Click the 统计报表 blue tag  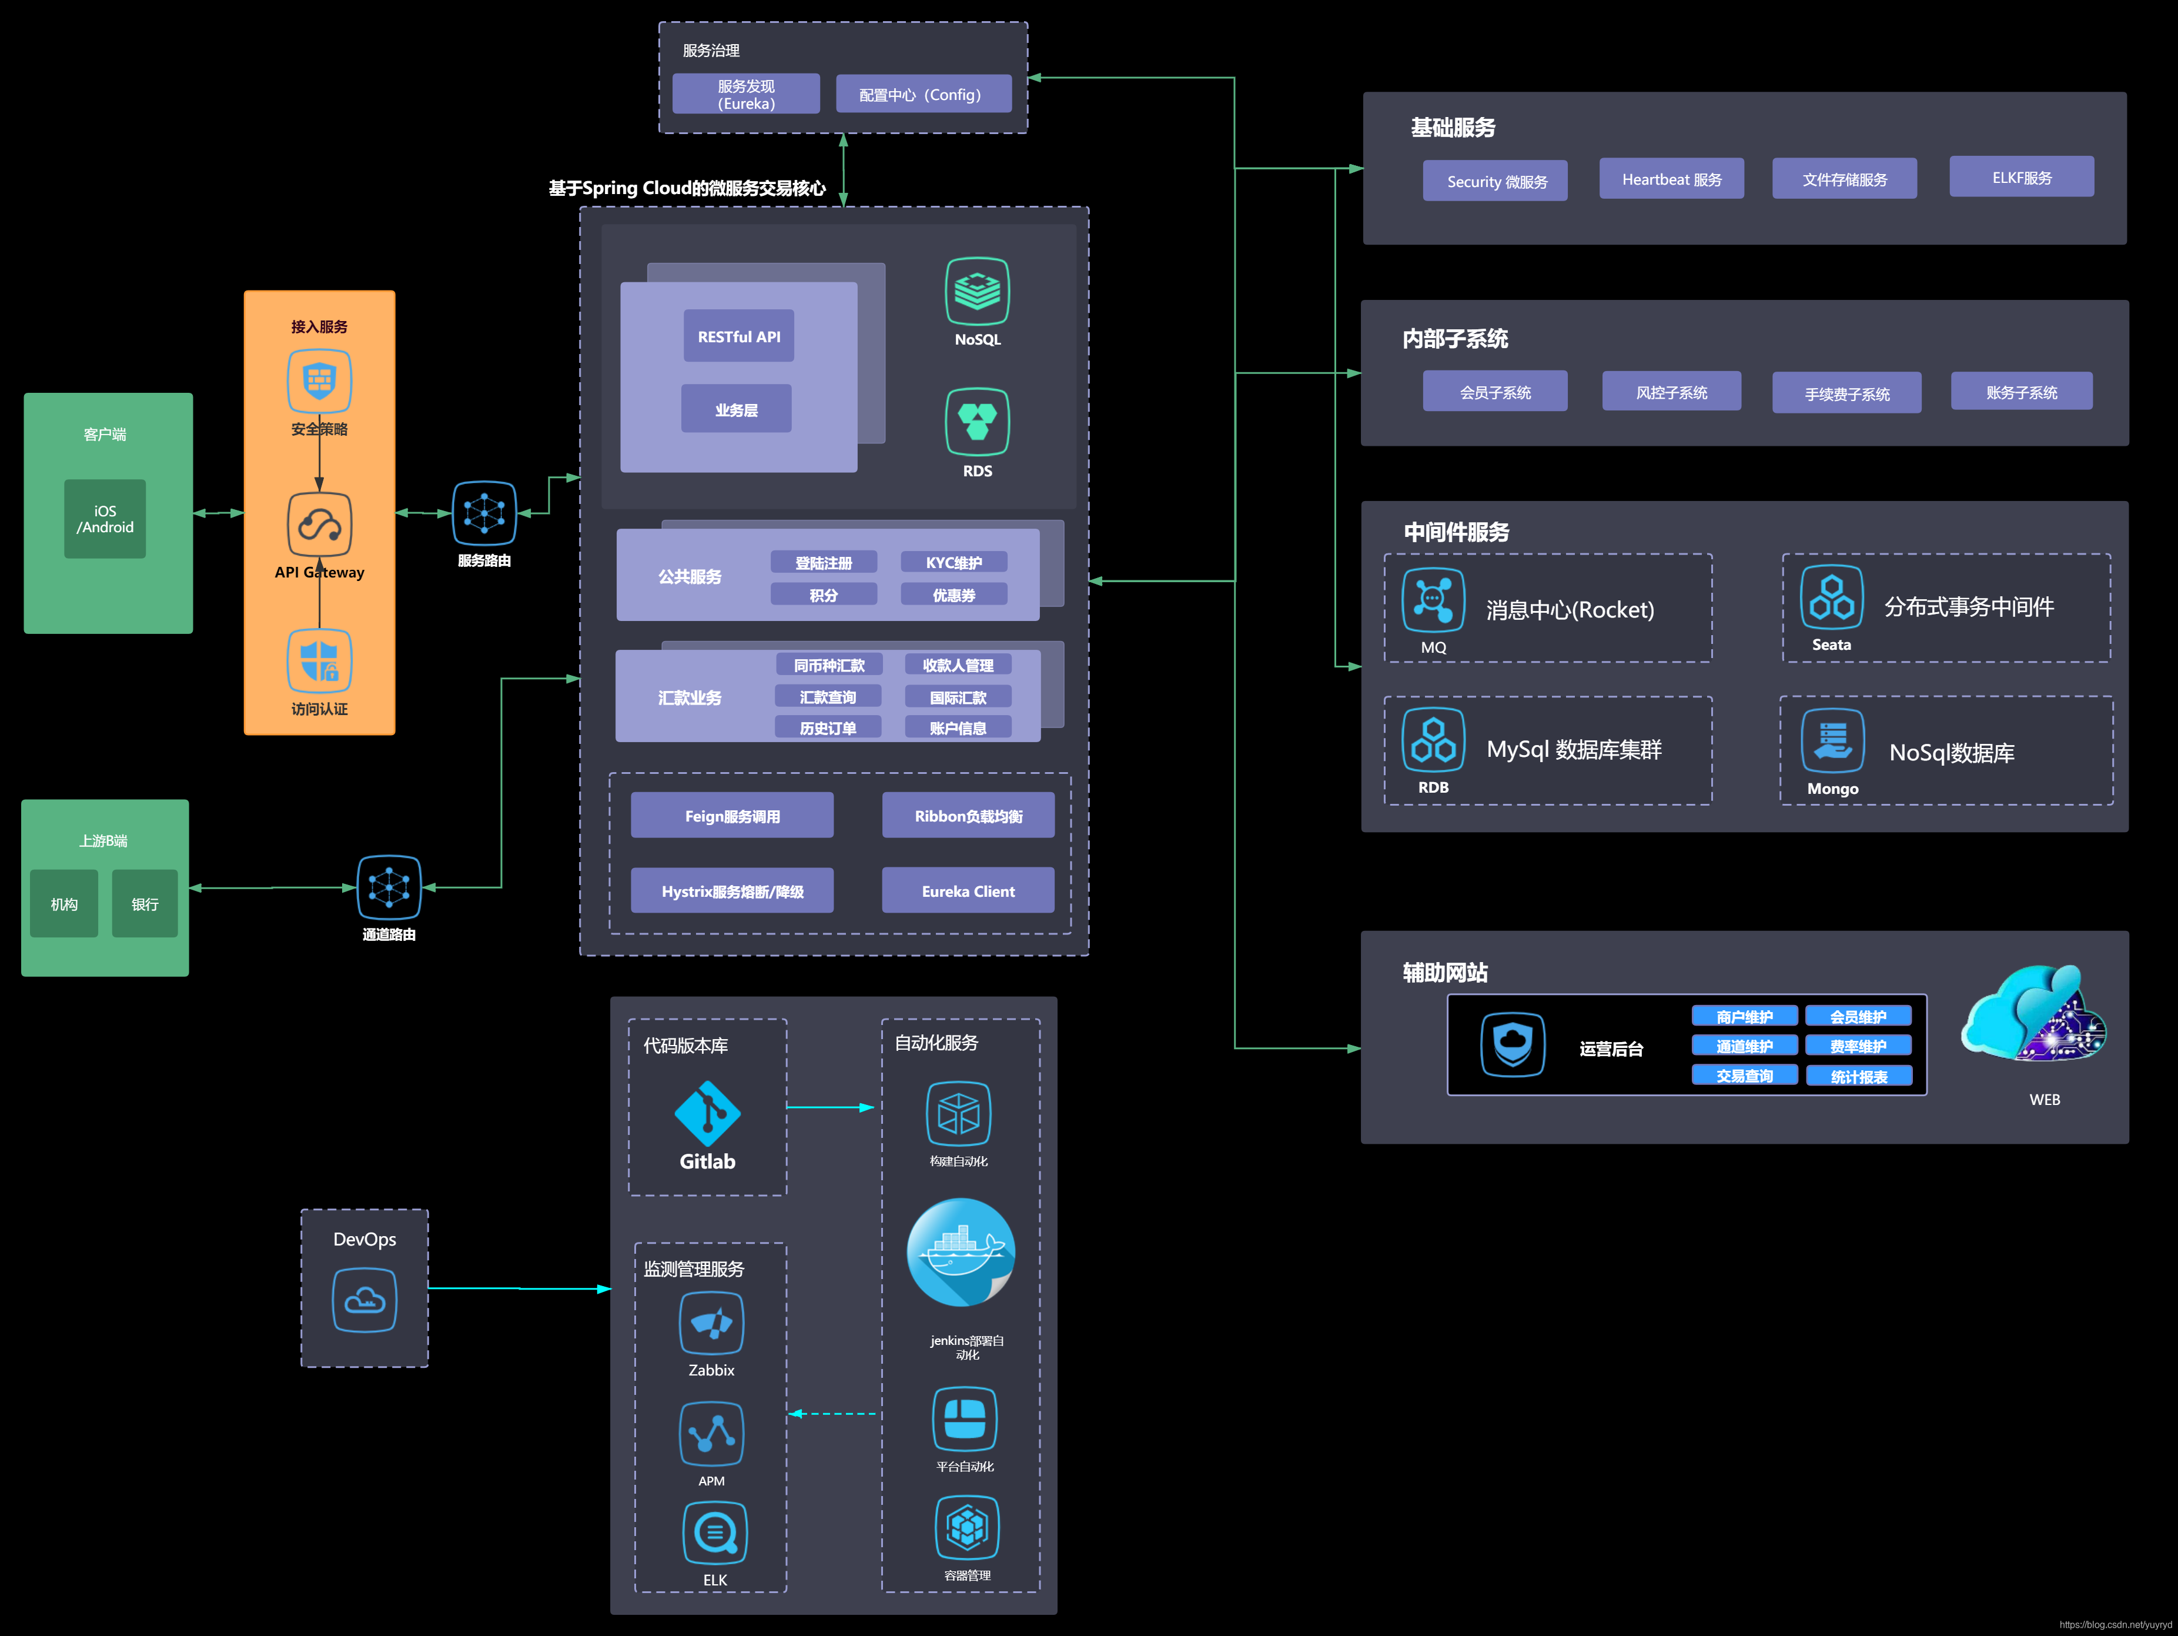1860,1076
